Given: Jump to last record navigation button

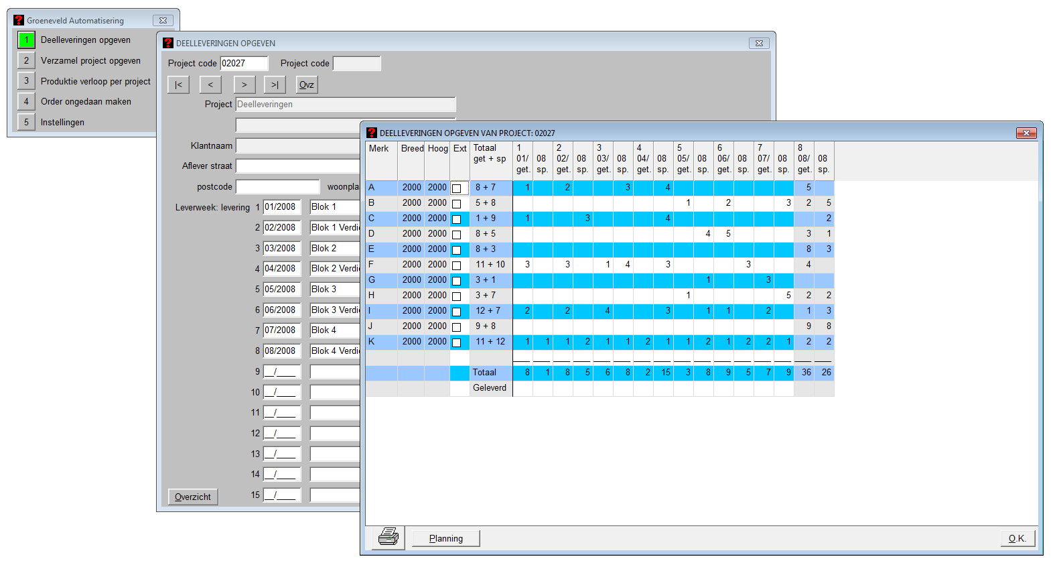Looking at the screenshot, I should [x=275, y=84].
